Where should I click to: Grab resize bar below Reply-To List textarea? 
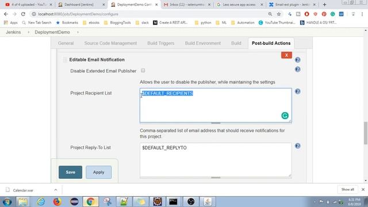click(x=216, y=178)
